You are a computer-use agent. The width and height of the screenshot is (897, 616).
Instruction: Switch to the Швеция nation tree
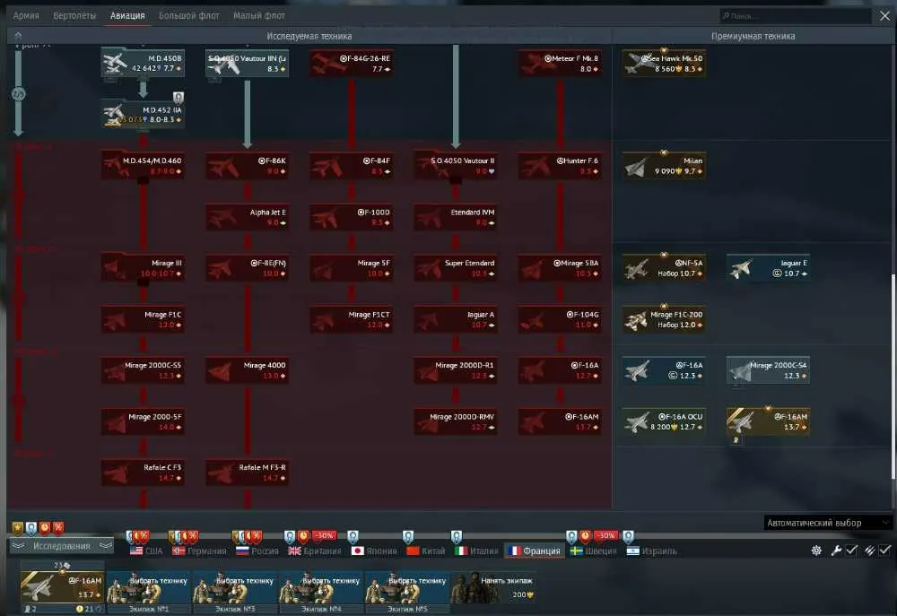[x=593, y=551]
